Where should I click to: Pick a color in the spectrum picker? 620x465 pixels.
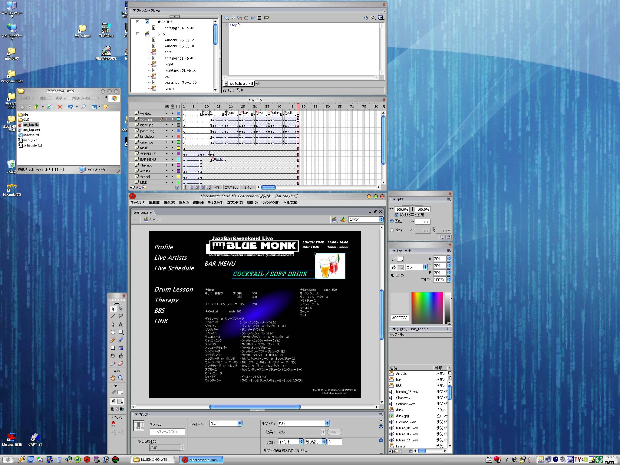point(427,307)
